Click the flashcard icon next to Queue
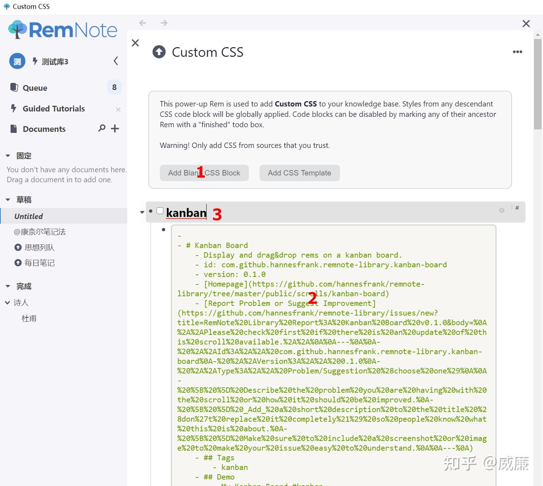 [x=14, y=88]
